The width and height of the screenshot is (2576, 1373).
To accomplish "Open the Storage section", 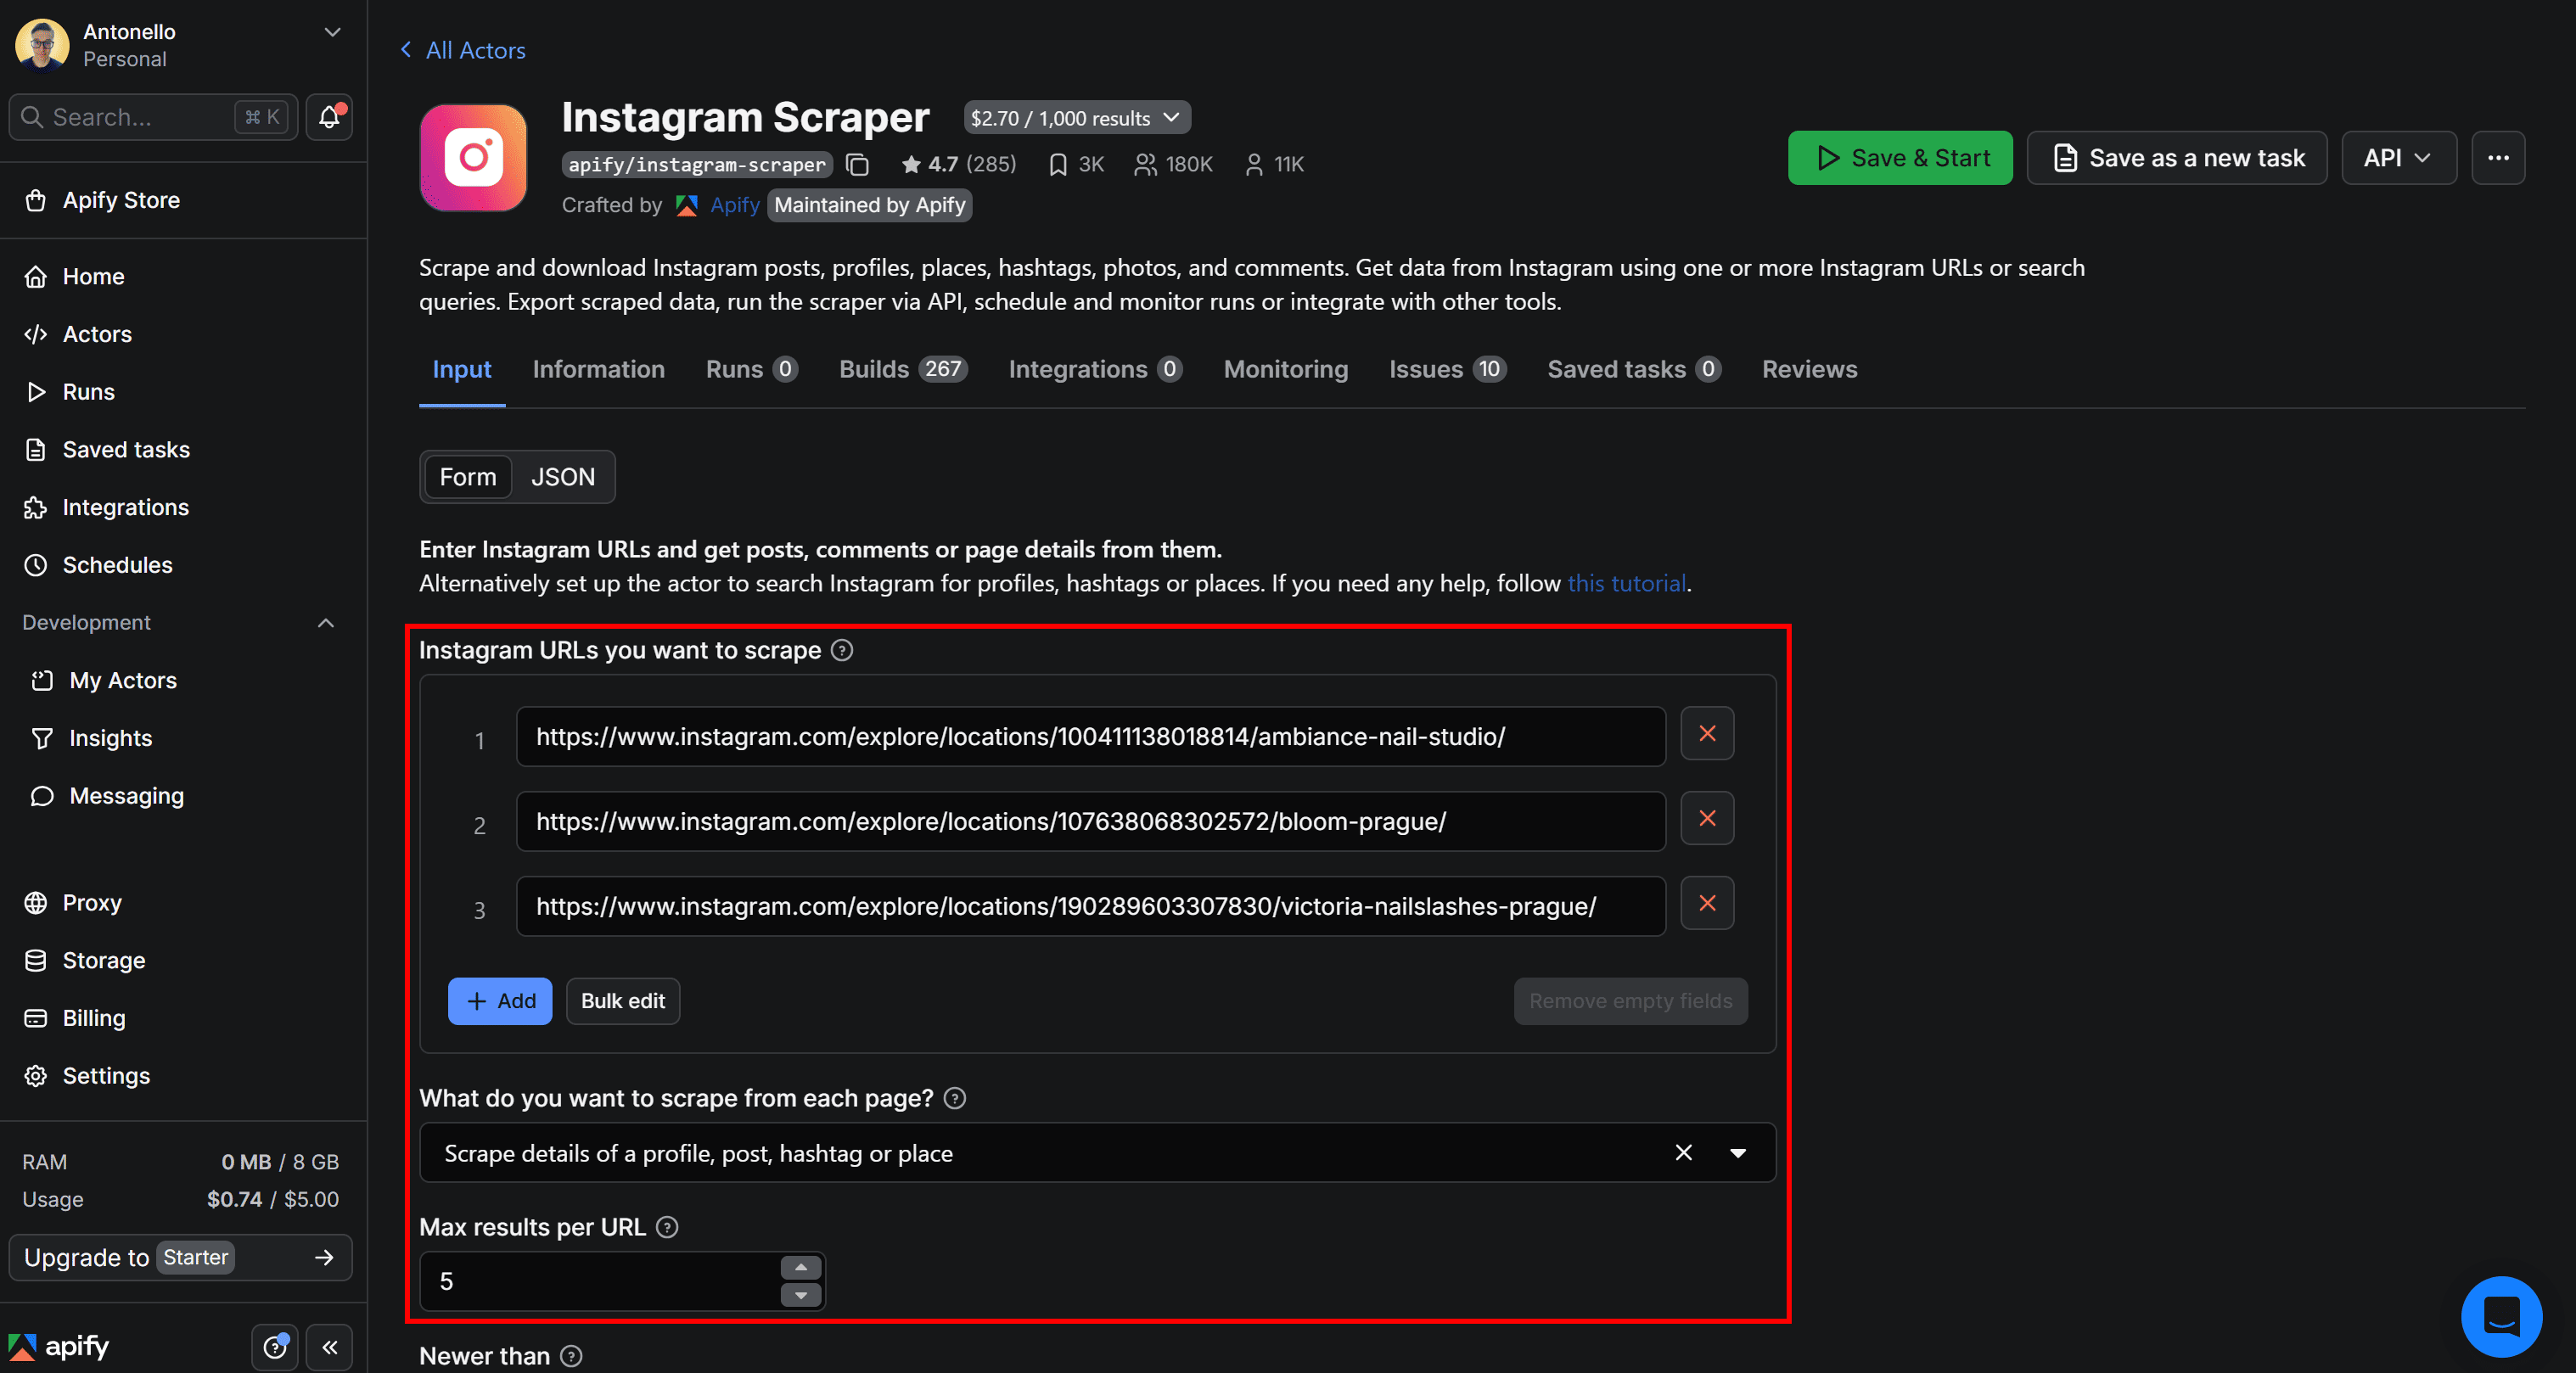I will click(103, 959).
